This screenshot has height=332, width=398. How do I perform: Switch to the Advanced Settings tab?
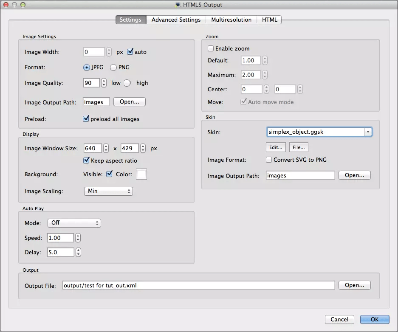tap(176, 20)
